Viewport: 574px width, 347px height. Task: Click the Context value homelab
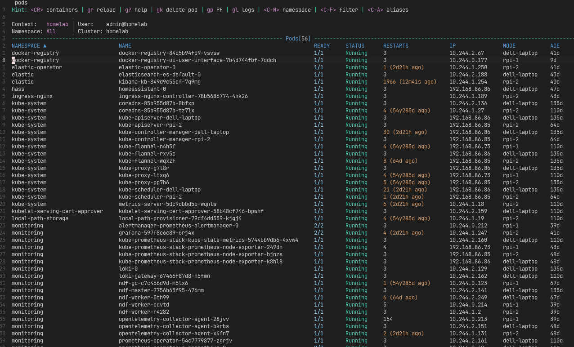point(58,24)
